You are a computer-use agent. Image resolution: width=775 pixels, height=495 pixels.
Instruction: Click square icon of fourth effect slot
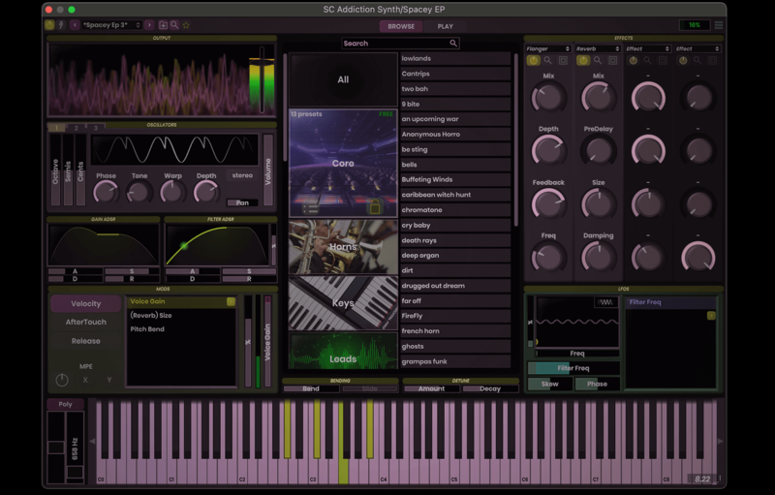(x=713, y=60)
